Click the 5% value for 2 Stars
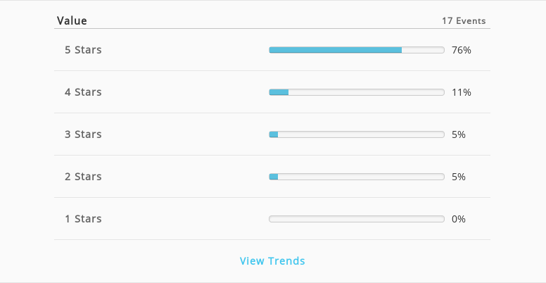This screenshot has width=546, height=283. tap(459, 177)
